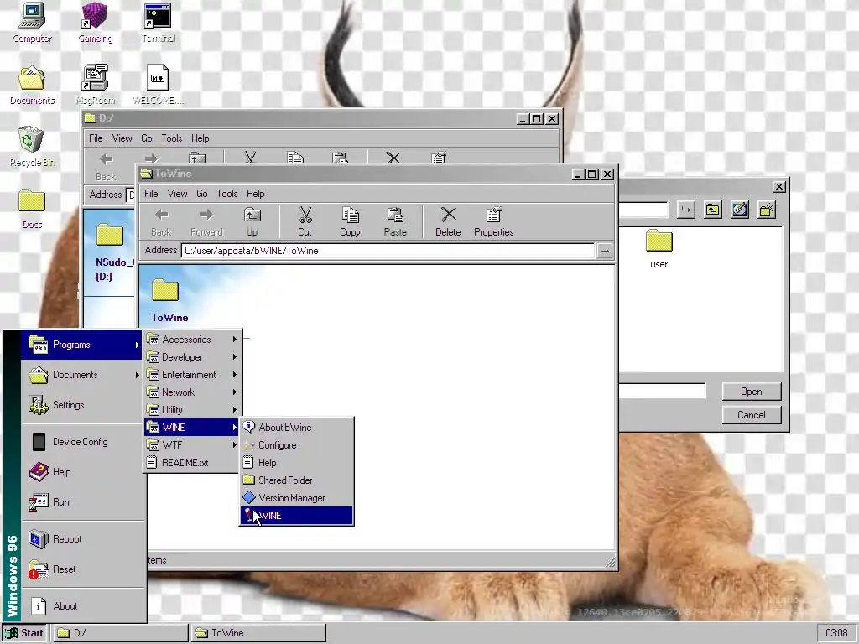Open About bWine menu entry
The width and height of the screenshot is (859, 644).
point(296,427)
